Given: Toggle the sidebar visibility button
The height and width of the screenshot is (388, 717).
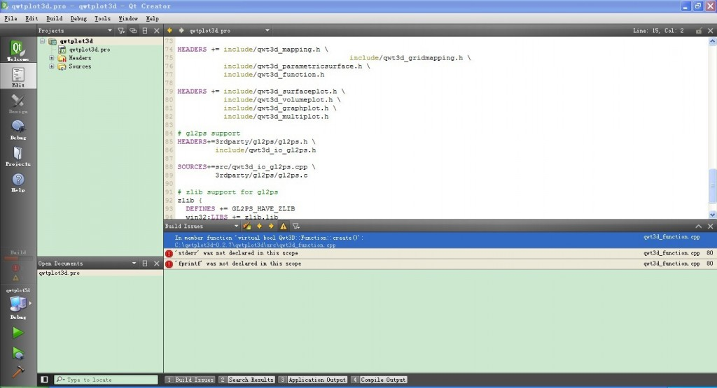Looking at the screenshot, I should tap(45, 380).
